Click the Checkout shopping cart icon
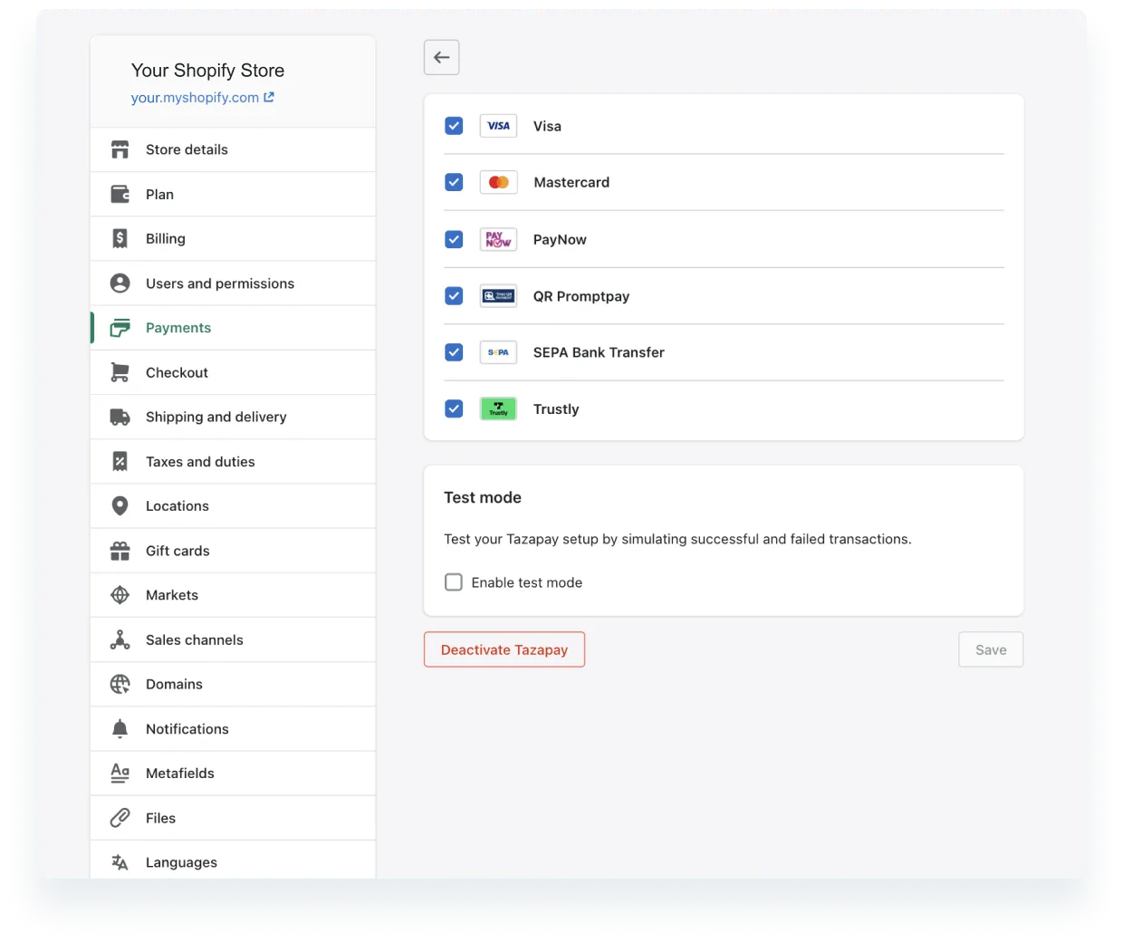 tap(120, 372)
